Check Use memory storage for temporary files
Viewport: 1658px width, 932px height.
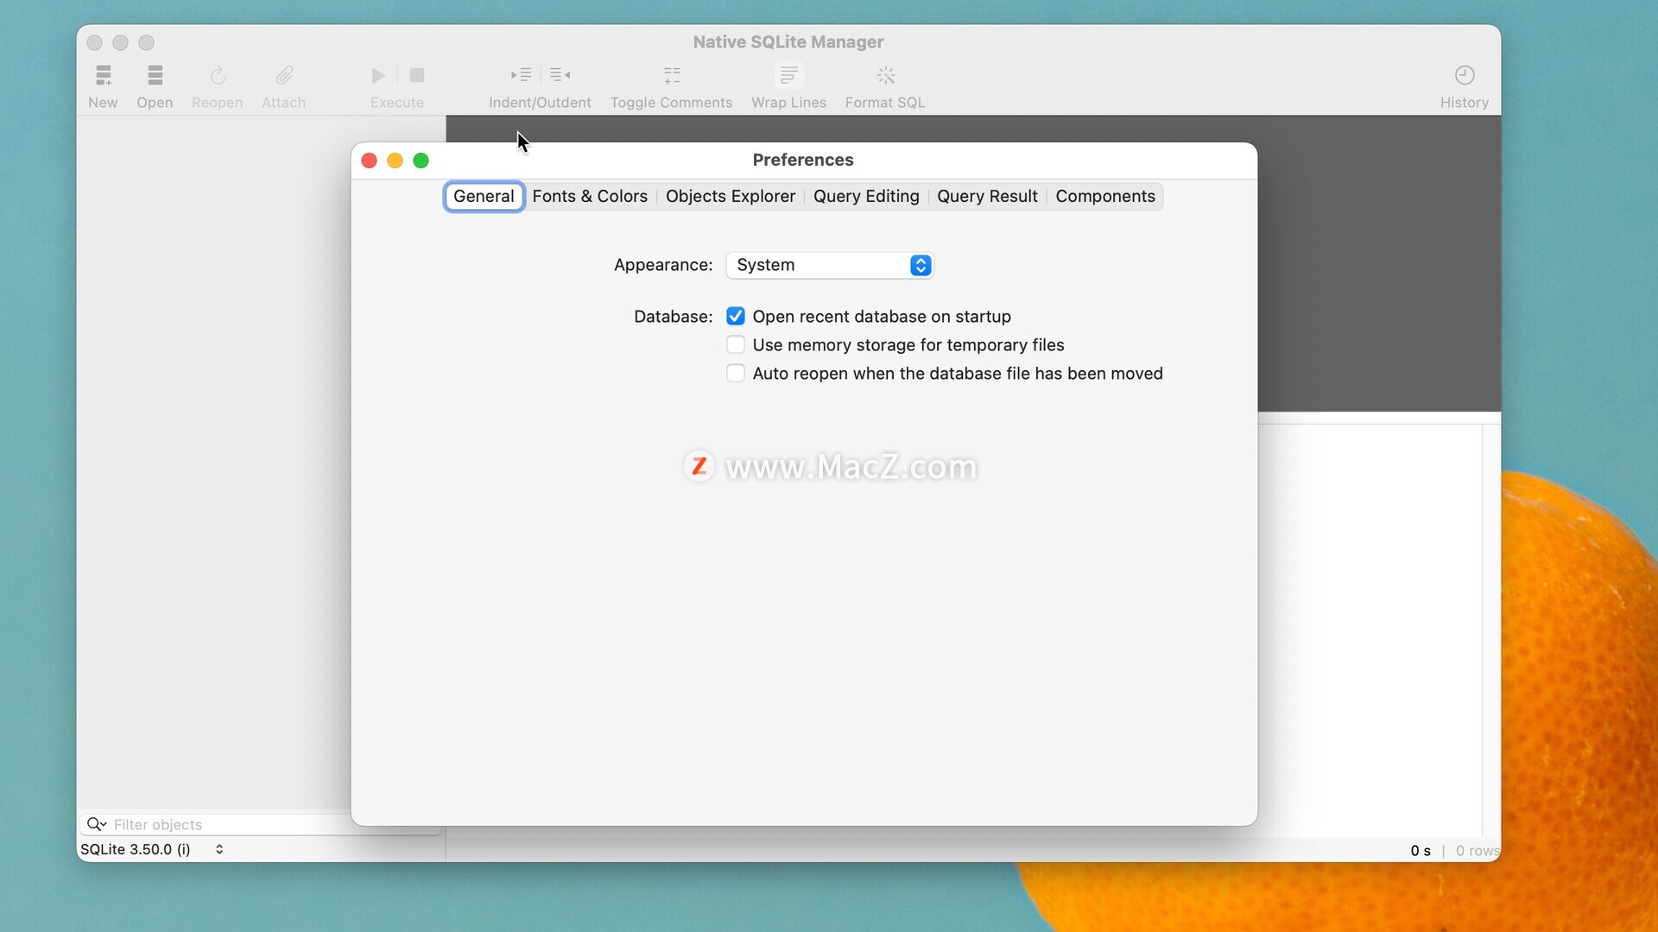[736, 345]
